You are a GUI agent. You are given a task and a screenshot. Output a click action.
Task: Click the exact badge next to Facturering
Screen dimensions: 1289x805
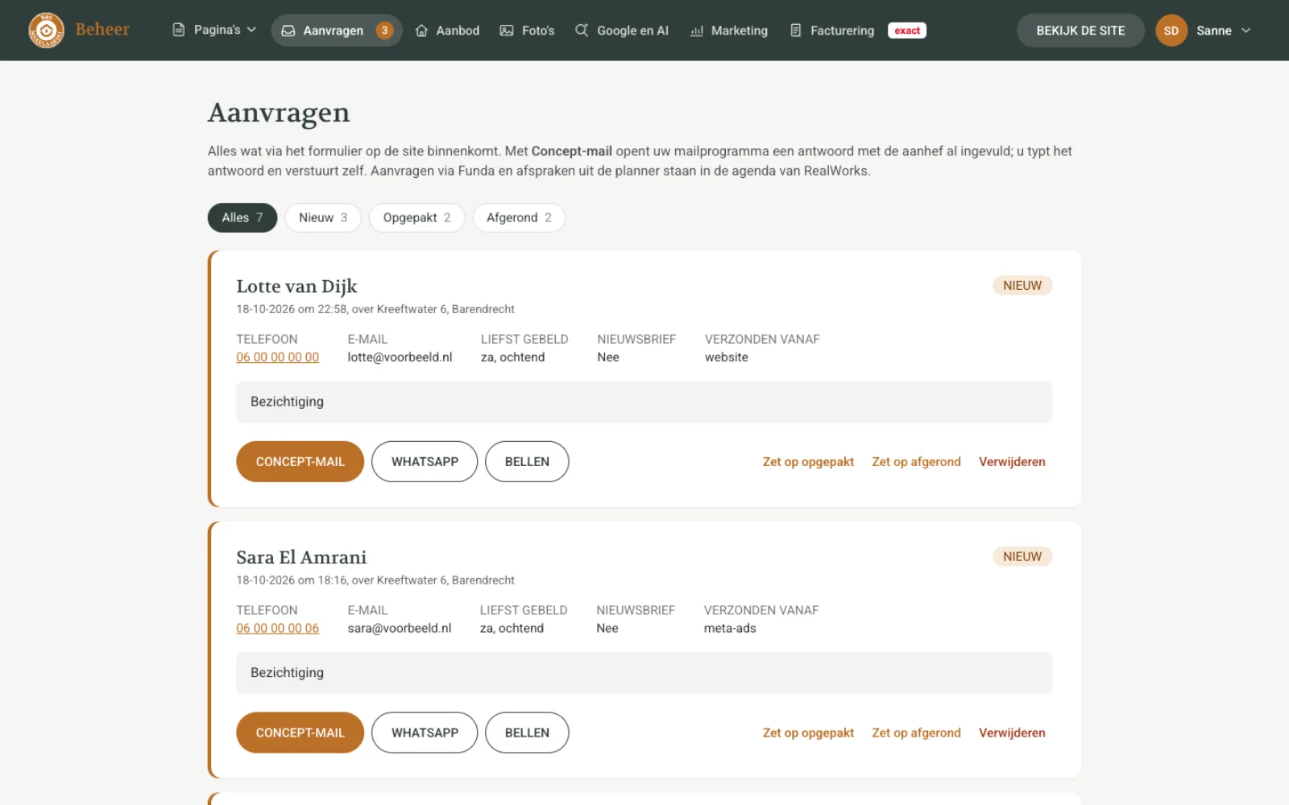[907, 31]
